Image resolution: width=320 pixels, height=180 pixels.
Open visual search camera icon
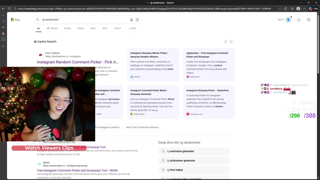(x=137, y=20)
